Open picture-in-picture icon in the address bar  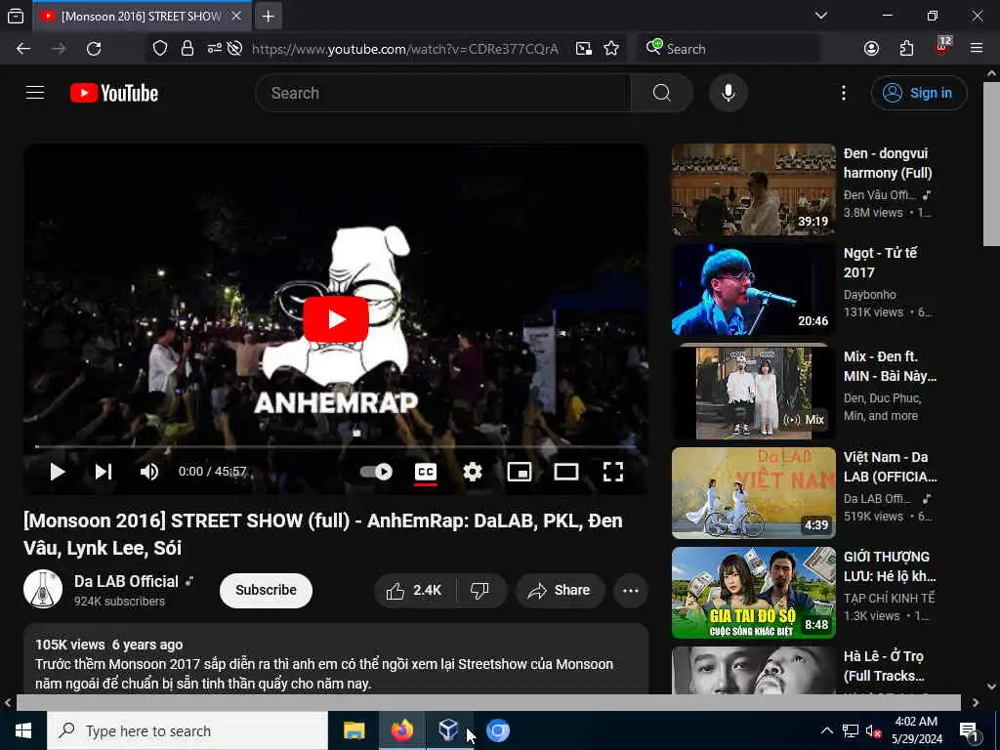pos(584,49)
